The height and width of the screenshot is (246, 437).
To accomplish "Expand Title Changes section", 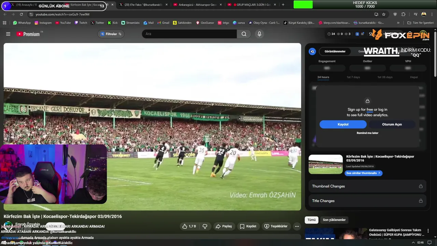I will [x=367, y=201].
